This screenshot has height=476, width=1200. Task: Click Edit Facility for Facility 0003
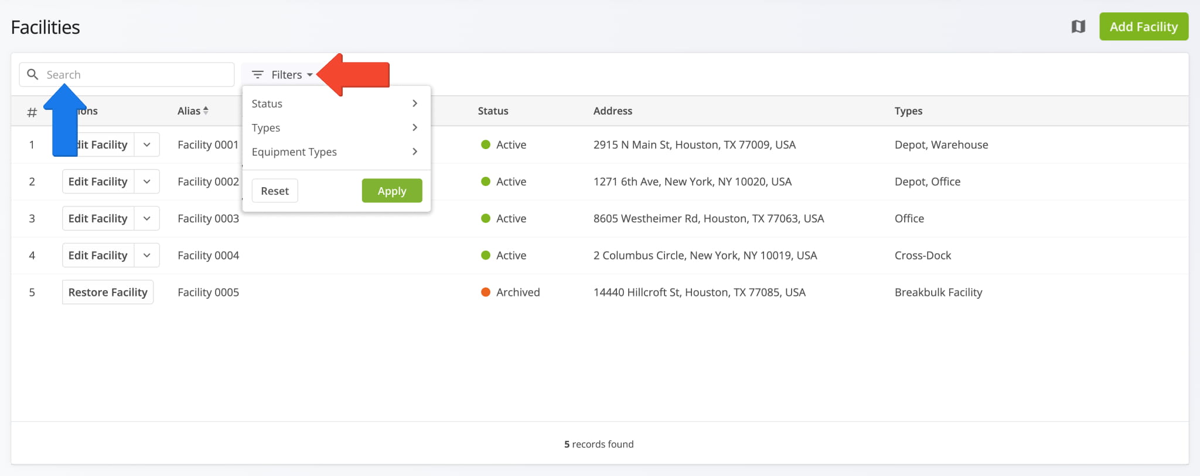tap(98, 218)
